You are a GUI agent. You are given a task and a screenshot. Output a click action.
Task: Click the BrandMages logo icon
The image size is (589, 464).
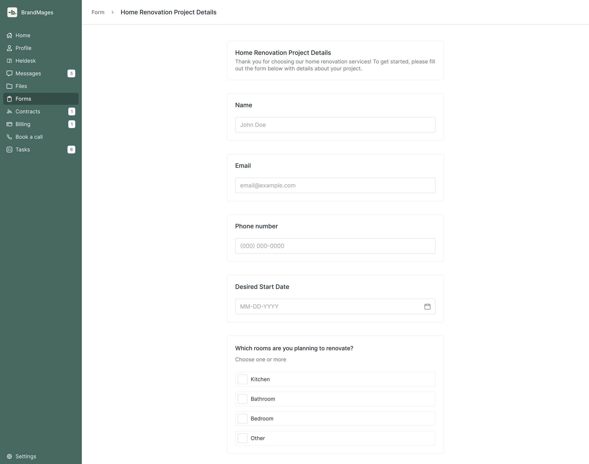[12, 12]
